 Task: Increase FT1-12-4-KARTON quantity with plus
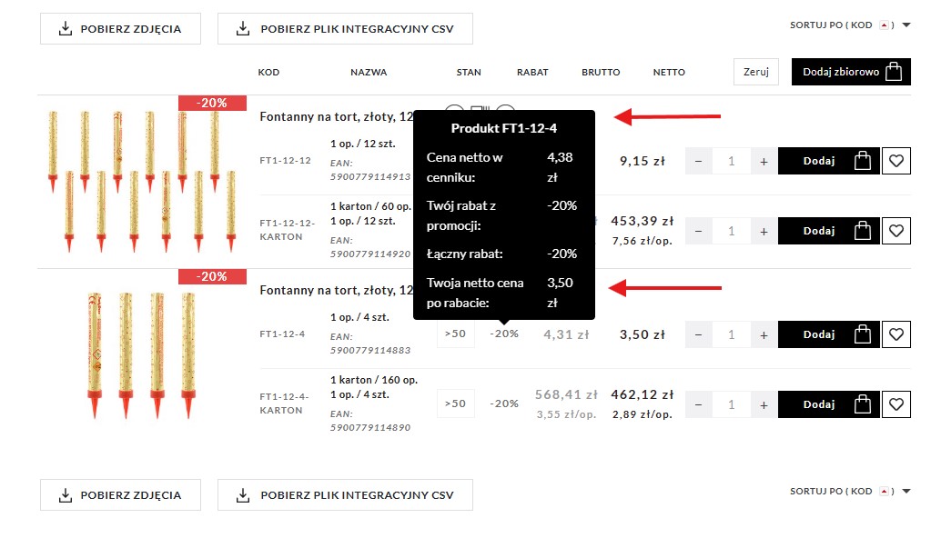(x=764, y=404)
